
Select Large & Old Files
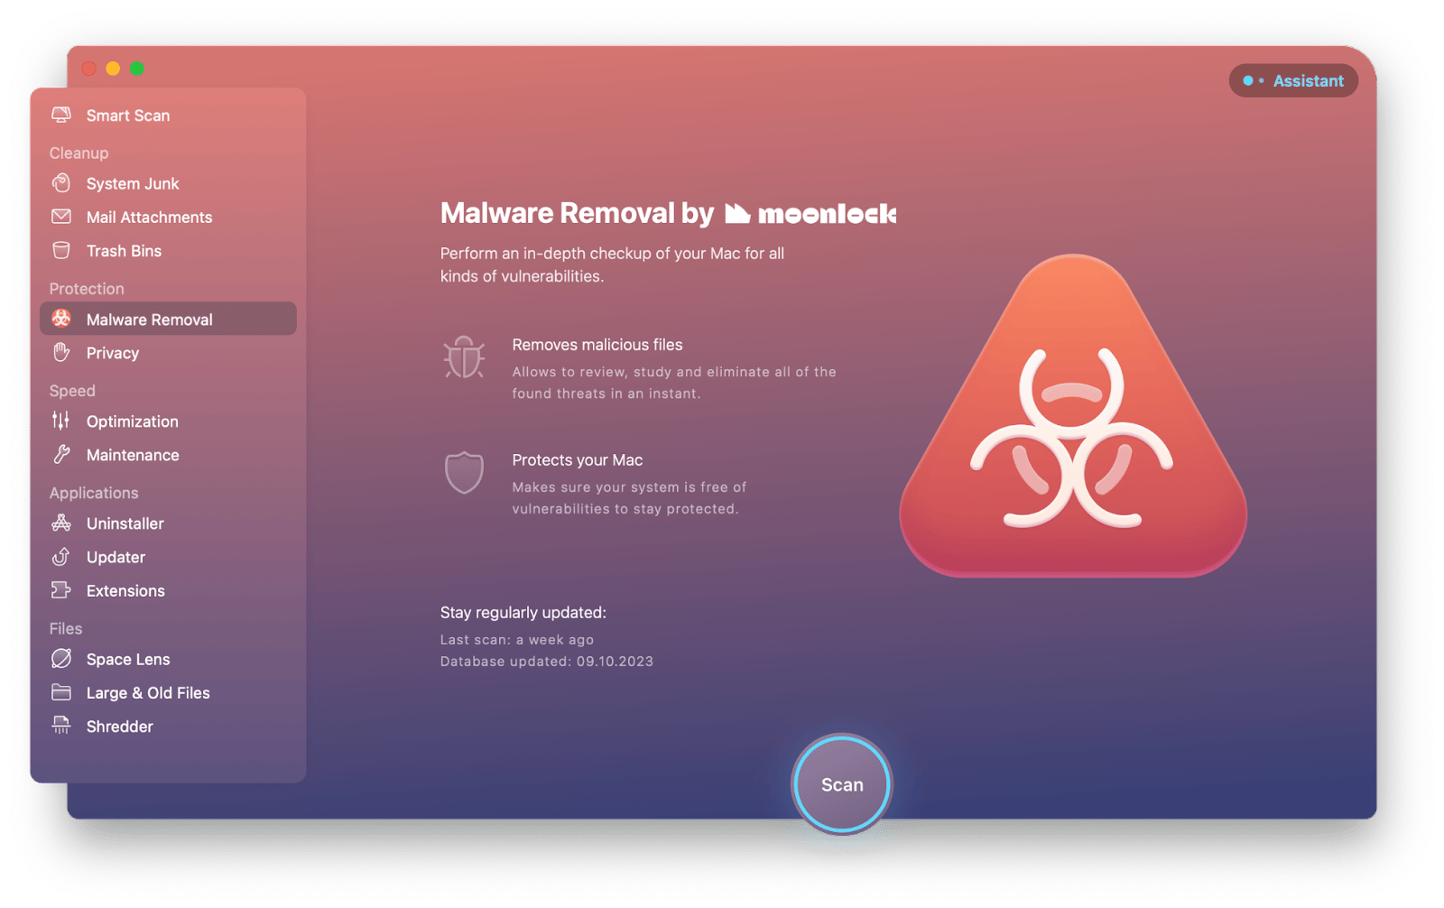click(x=168, y=692)
